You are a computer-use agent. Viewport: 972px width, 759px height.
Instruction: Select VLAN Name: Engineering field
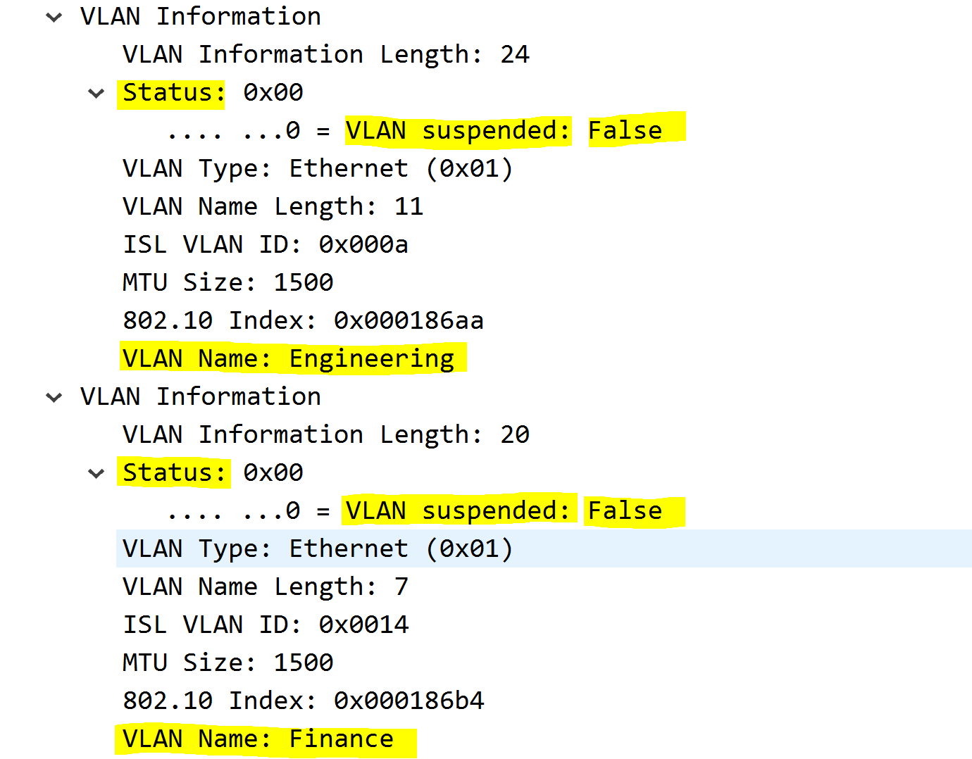click(x=289, y=359)
